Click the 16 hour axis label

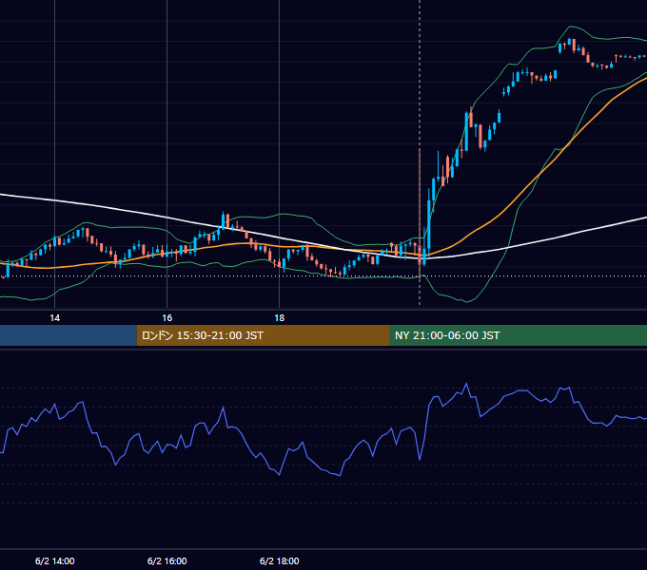tap(167, 318)
